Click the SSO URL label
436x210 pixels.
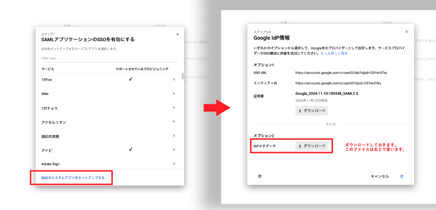point(260,73)
